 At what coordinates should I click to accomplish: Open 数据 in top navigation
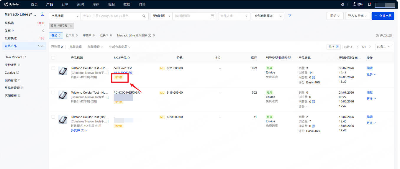point(127,4)
